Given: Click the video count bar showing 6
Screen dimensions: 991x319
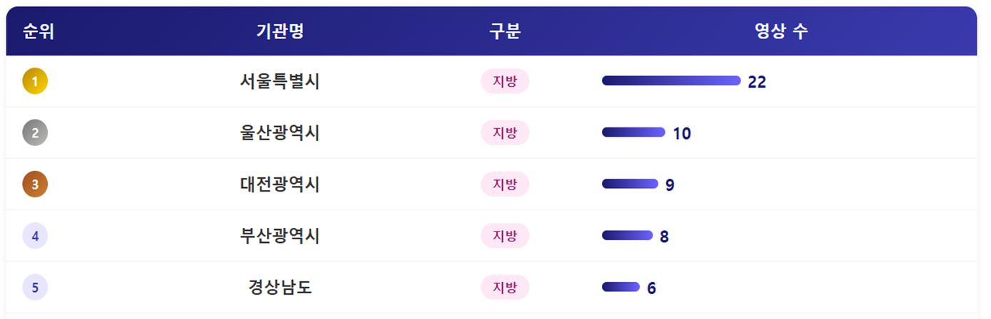Looking at the screenshot, I should 620,287.
